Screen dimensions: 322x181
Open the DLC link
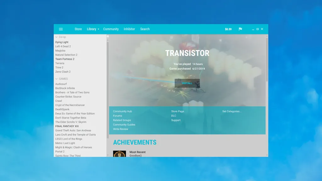click(x=174, y=116)
